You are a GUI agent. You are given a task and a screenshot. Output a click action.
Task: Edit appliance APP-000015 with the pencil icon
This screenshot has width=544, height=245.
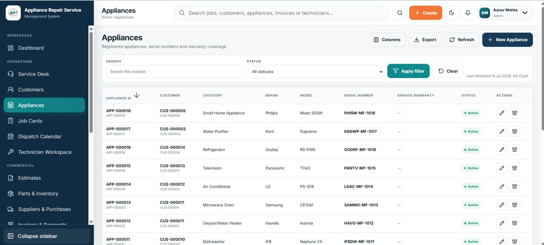pos(502,168)
